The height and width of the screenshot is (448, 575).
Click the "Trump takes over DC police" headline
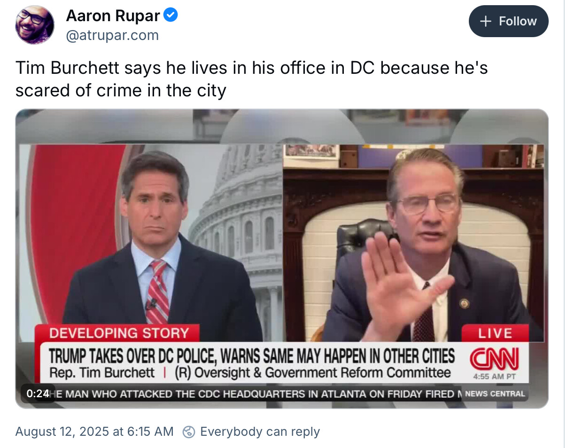click(252, 357)
